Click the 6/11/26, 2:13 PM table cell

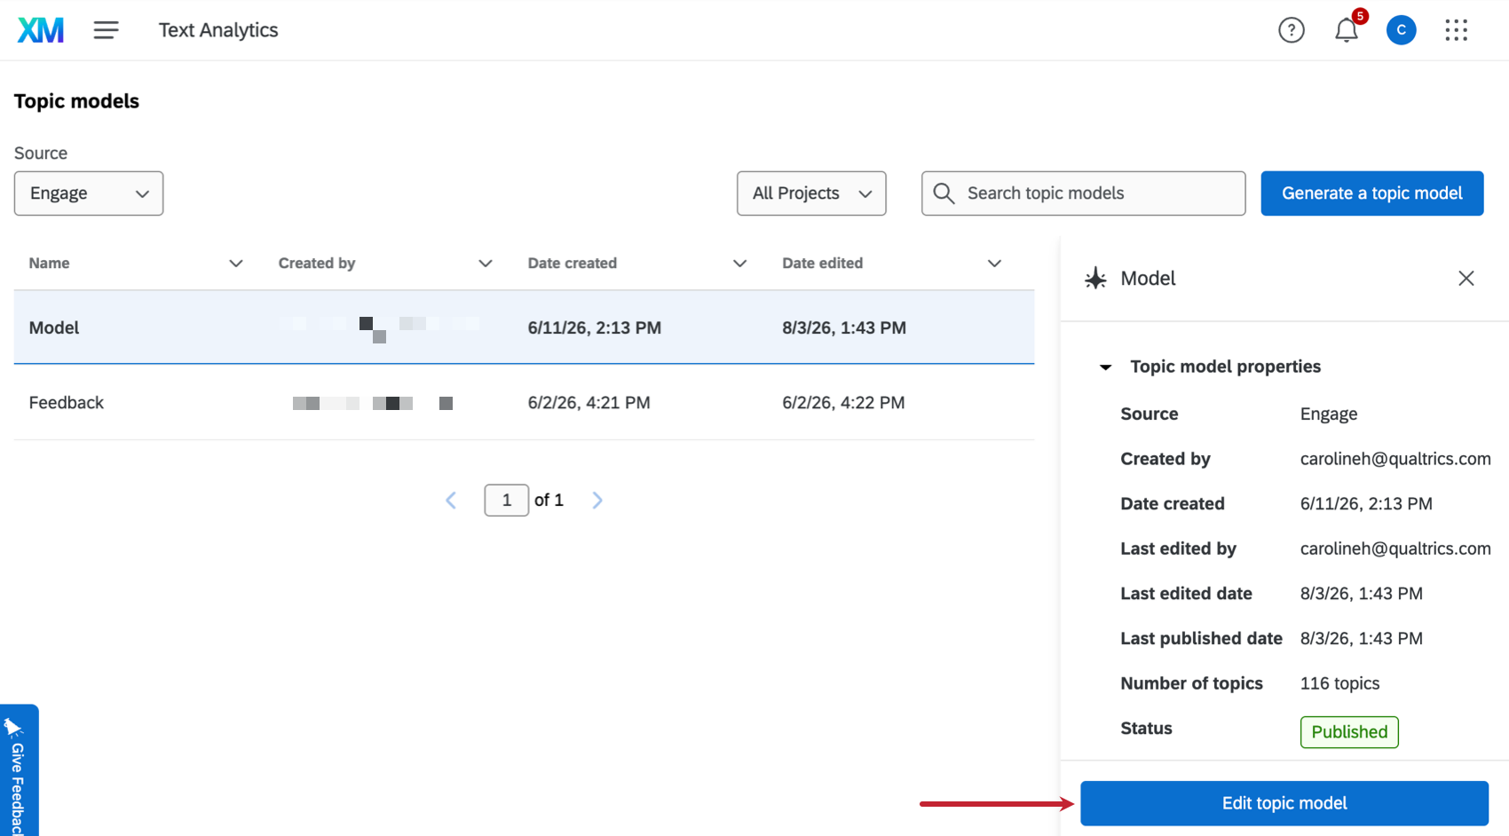coord(595,327)
